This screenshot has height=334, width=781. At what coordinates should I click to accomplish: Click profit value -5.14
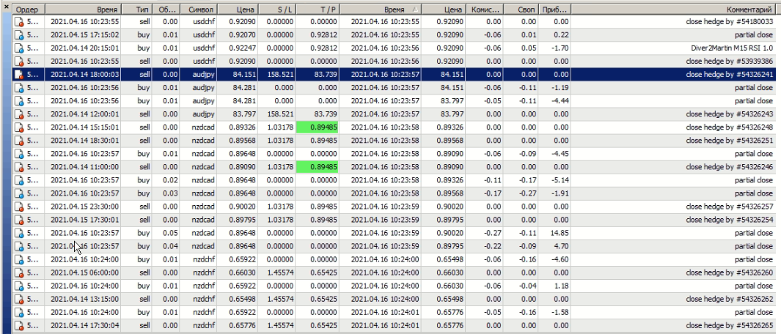tap(560, 180)
